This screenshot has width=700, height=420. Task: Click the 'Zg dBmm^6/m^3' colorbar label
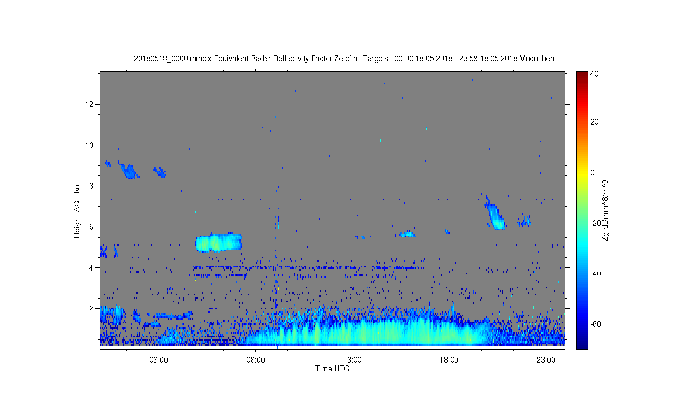click(x=605, y=210)
